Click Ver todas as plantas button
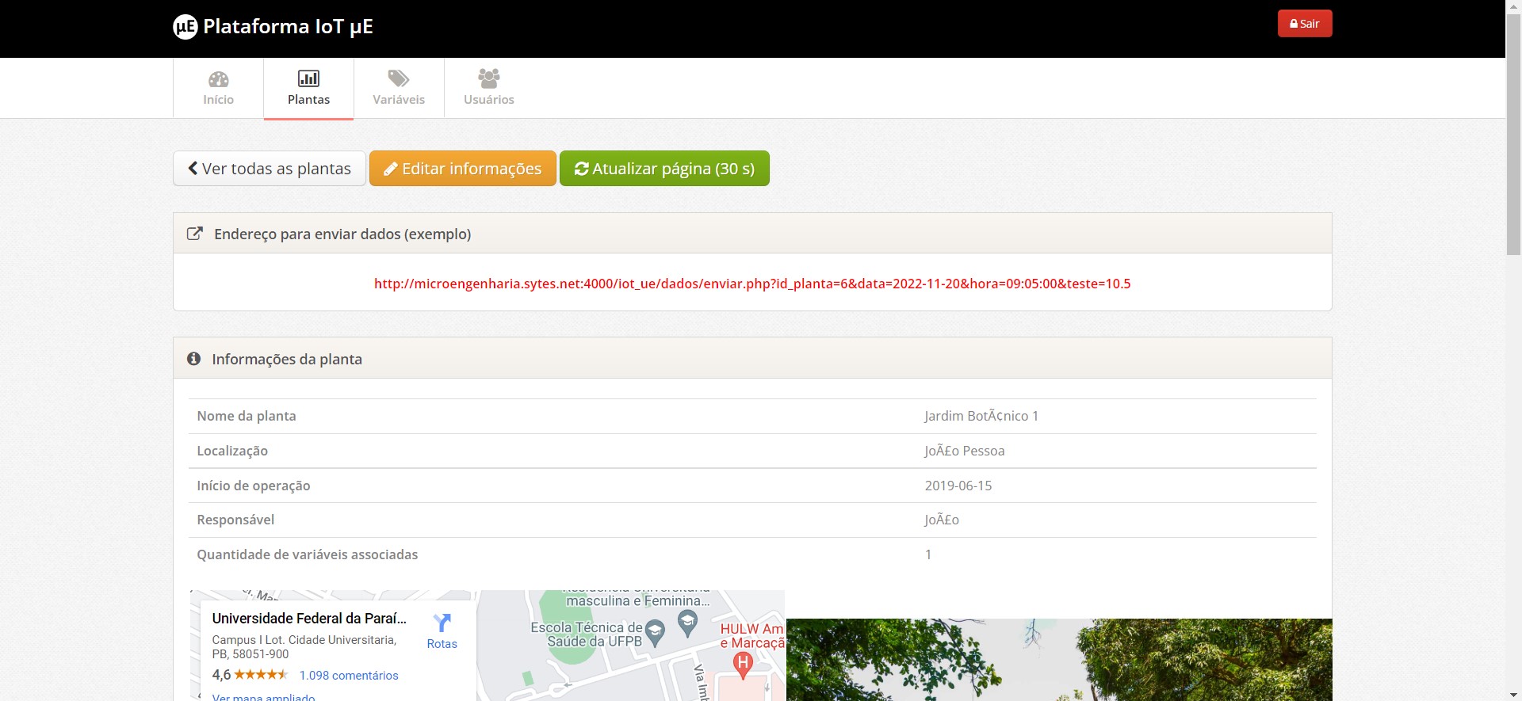The image size is (1522, 701). tap(270, 169)
